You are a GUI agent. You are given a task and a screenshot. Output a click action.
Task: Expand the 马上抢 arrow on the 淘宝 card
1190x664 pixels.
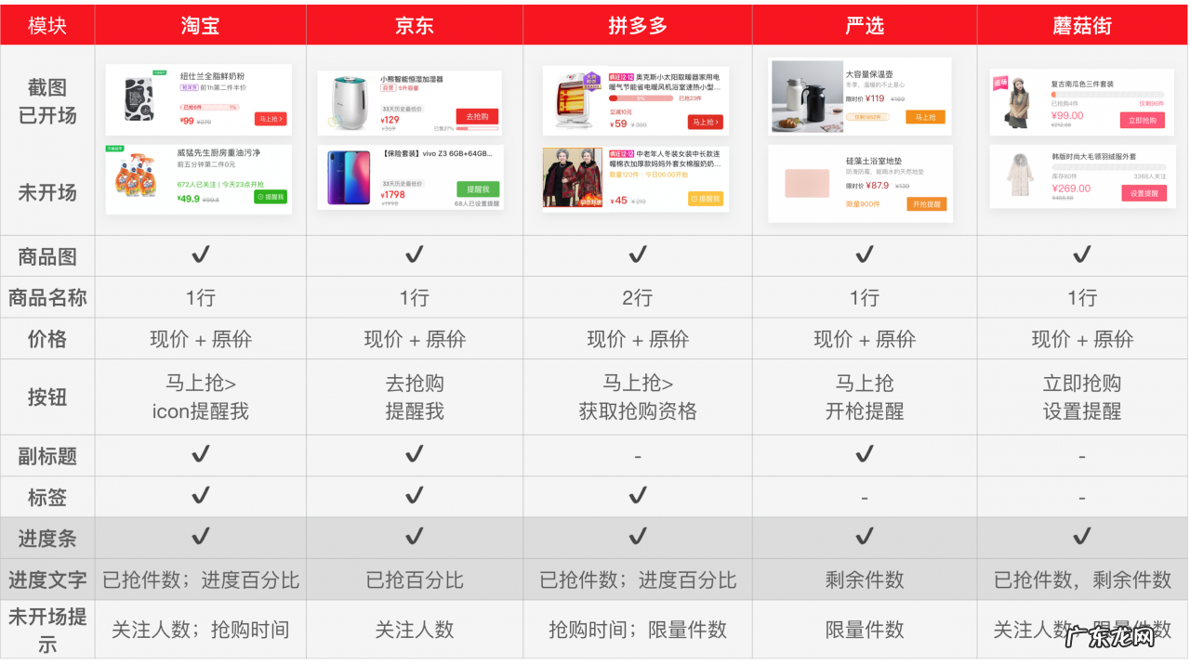tap(279, 119)
